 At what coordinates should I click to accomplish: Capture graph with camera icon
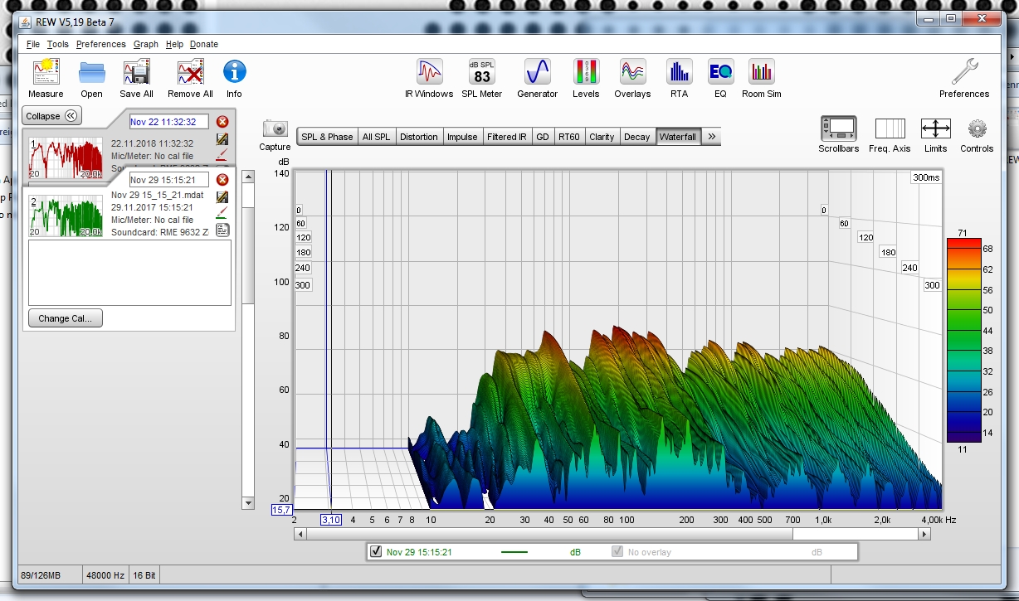[275, 129]
